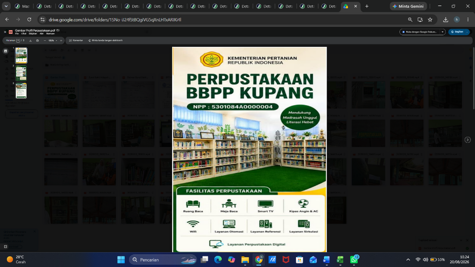Close the active Google Drive tab
The height and width of the screenshot is (267, 475).
pos(355,6)
